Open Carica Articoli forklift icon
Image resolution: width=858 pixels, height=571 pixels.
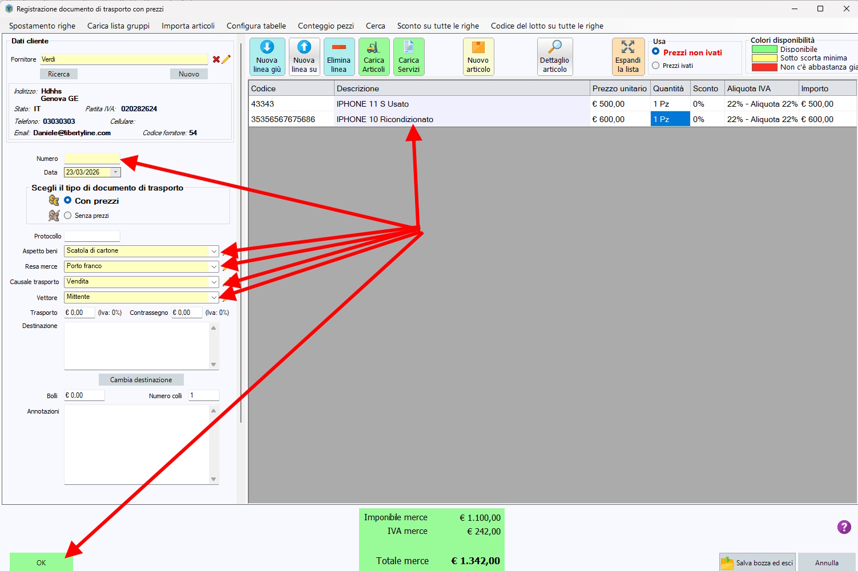373,48
